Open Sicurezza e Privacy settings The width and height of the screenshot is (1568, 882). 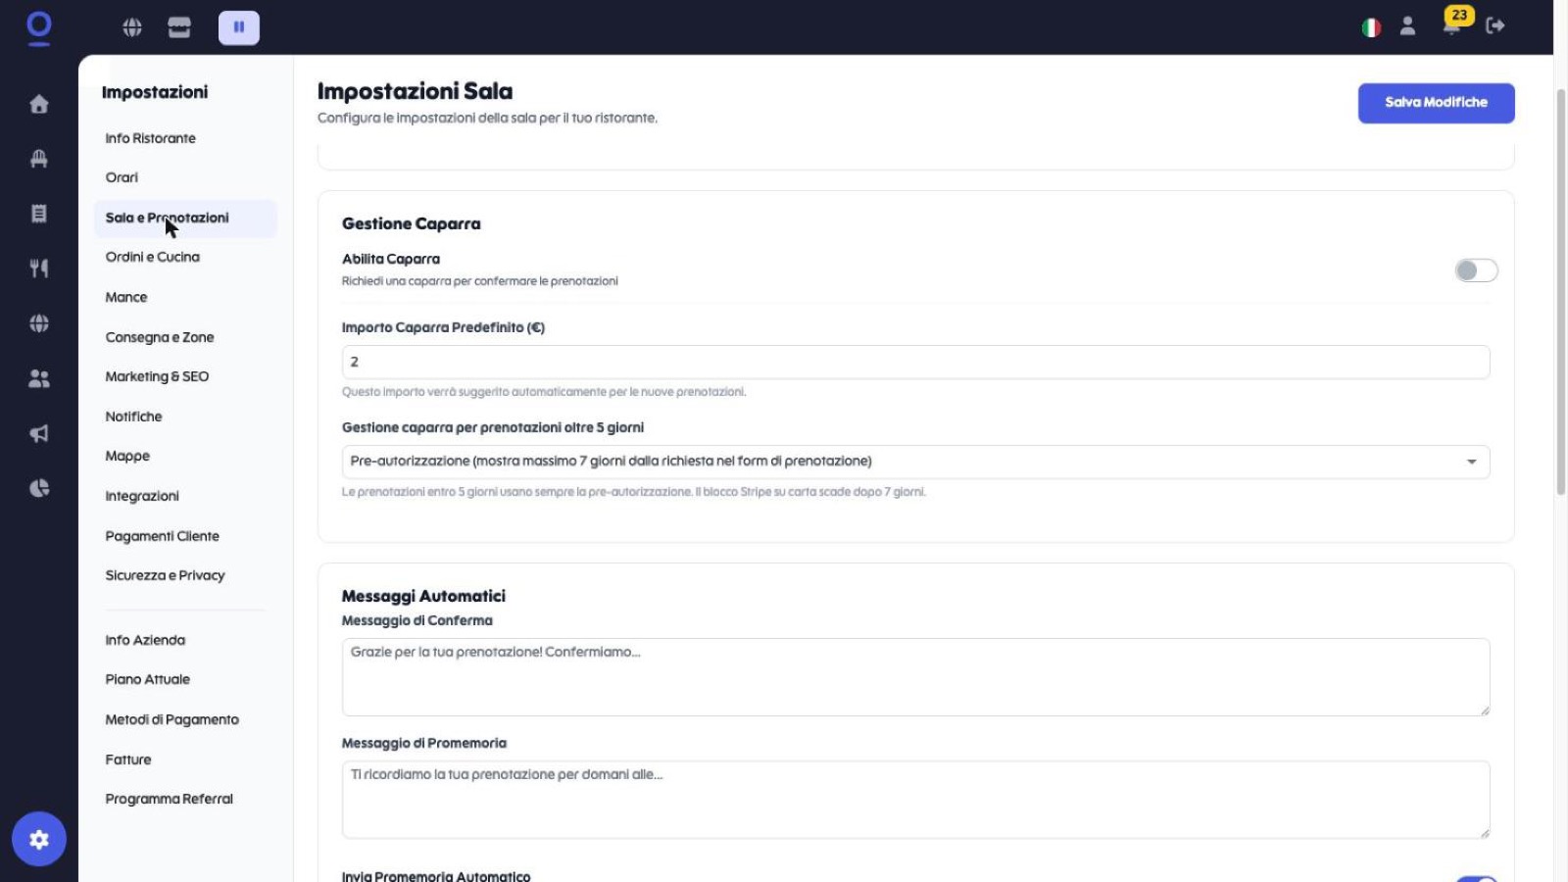[x=166, y=575]
